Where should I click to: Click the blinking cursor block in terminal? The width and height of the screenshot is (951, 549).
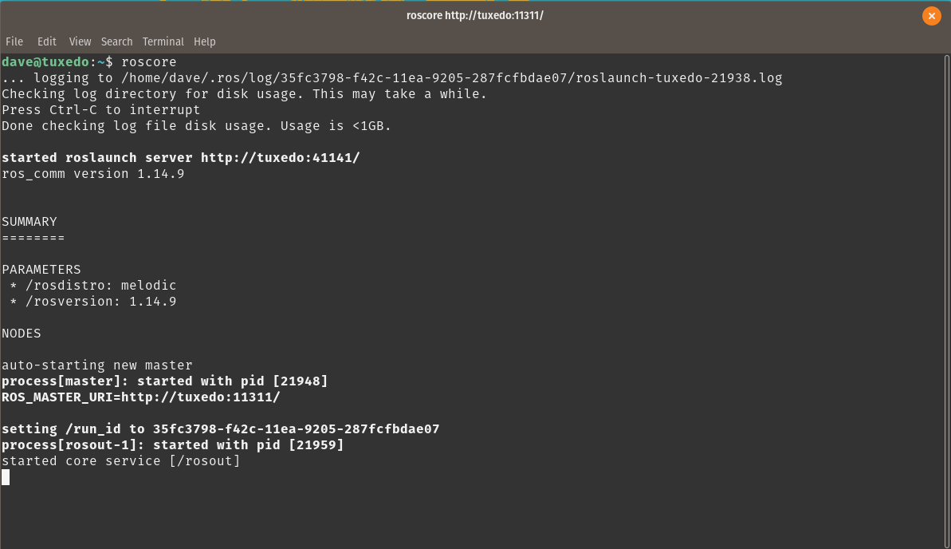click(6, 477)
